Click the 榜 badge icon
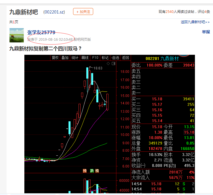This screenshot has width=213, height=195. coord(97,171)
